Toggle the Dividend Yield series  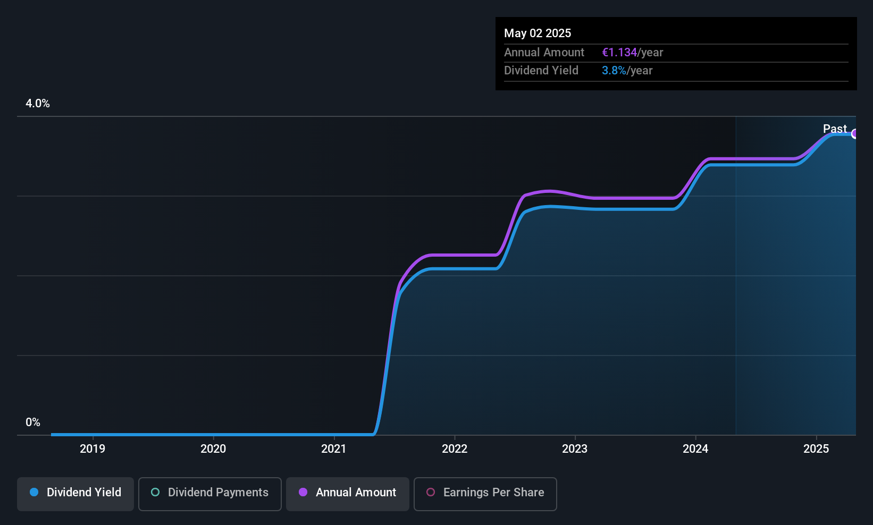[75, 494]
